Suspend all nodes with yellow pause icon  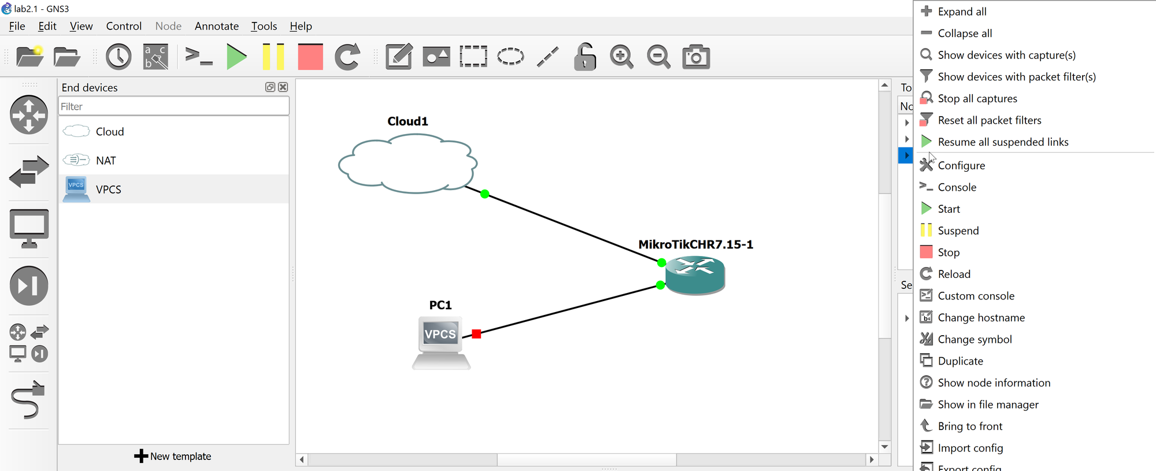(x=273, y=57)
